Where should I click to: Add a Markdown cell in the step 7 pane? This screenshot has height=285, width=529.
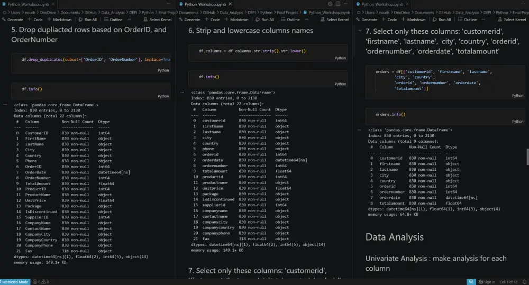pos(414,20)
